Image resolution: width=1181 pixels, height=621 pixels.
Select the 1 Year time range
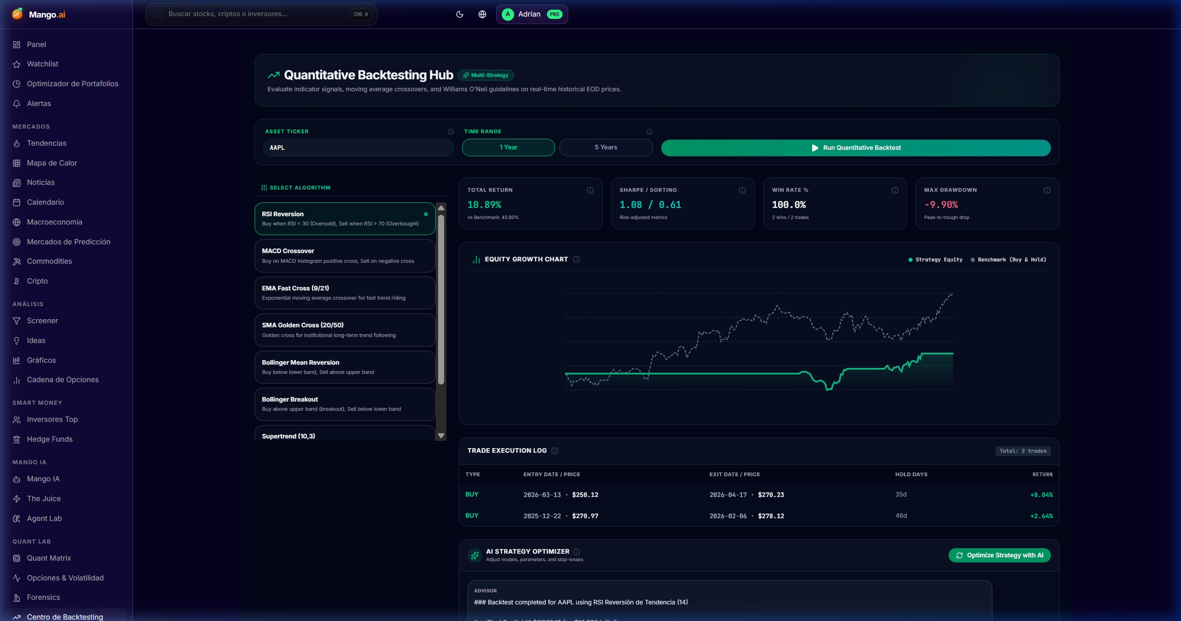click(508, 148)
